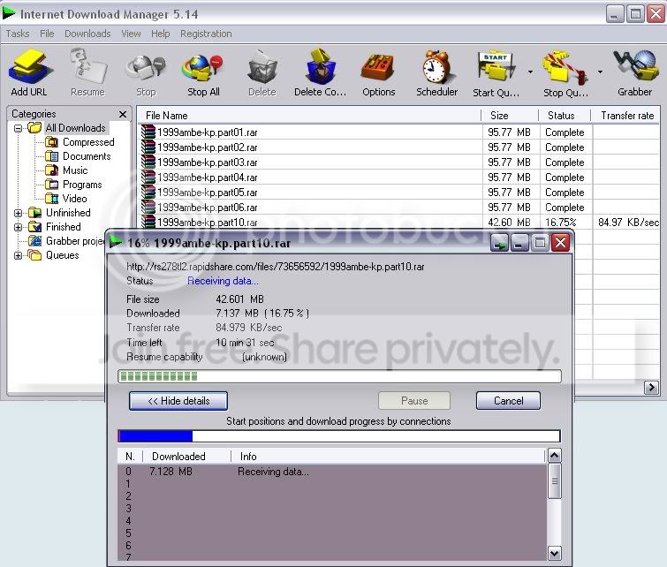The width and height of the screenshot is (667, 567).
Task: Click the Hide details button
Action: point(178,401)
